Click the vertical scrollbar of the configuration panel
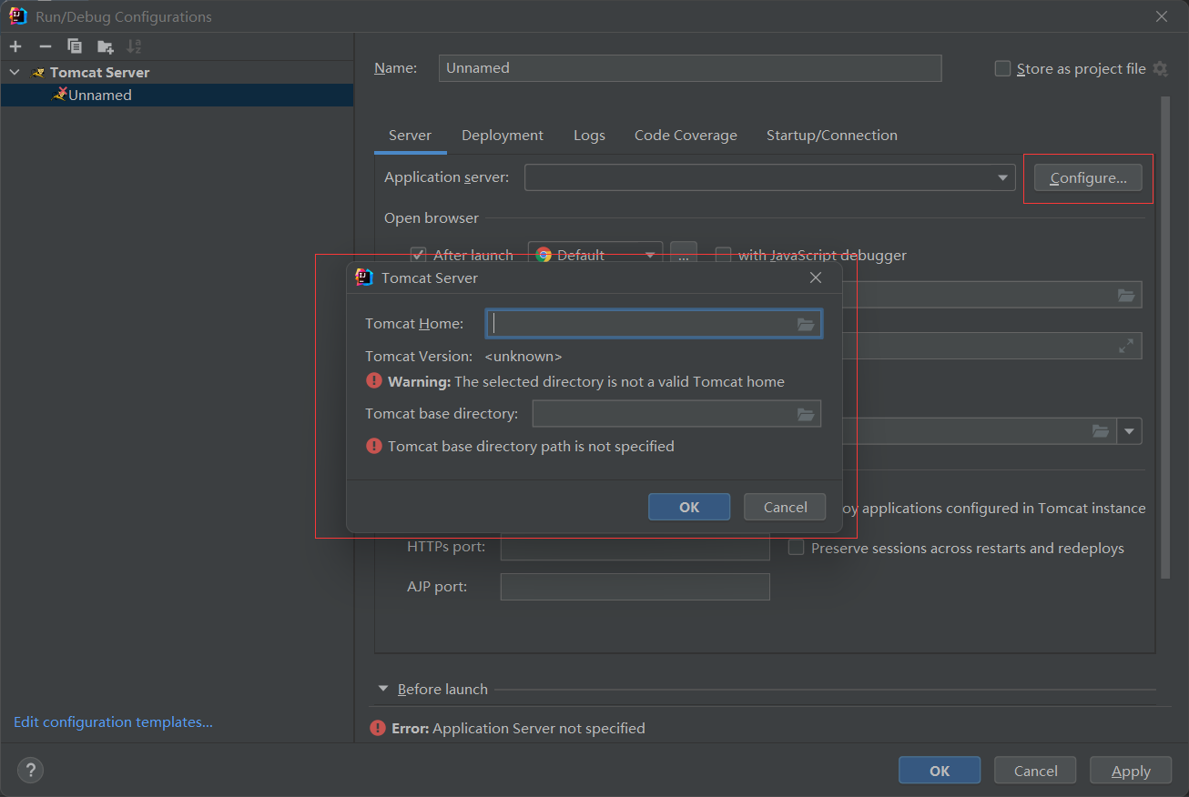The image size is (1189, 797). [x=1164, y=337]
